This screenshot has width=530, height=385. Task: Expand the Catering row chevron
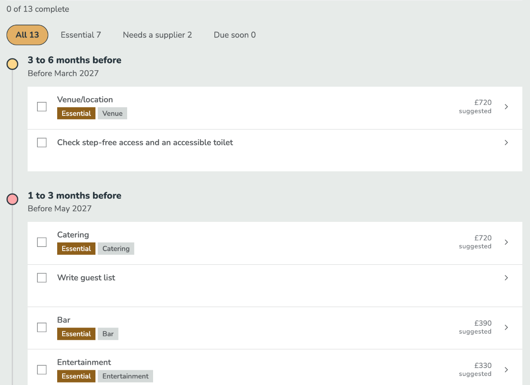(506, 242)
